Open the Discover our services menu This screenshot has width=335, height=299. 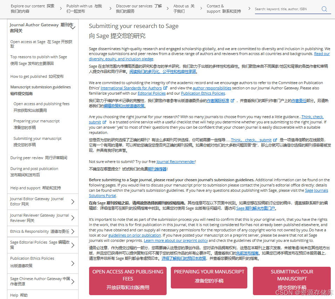139,8
